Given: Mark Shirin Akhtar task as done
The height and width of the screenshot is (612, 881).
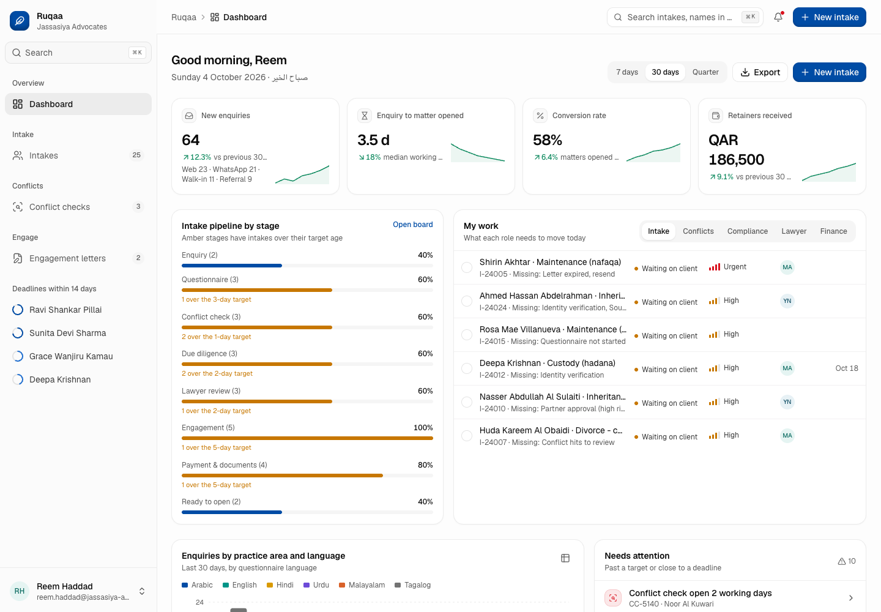Looking at the screenshot, I should click(467, 267).
